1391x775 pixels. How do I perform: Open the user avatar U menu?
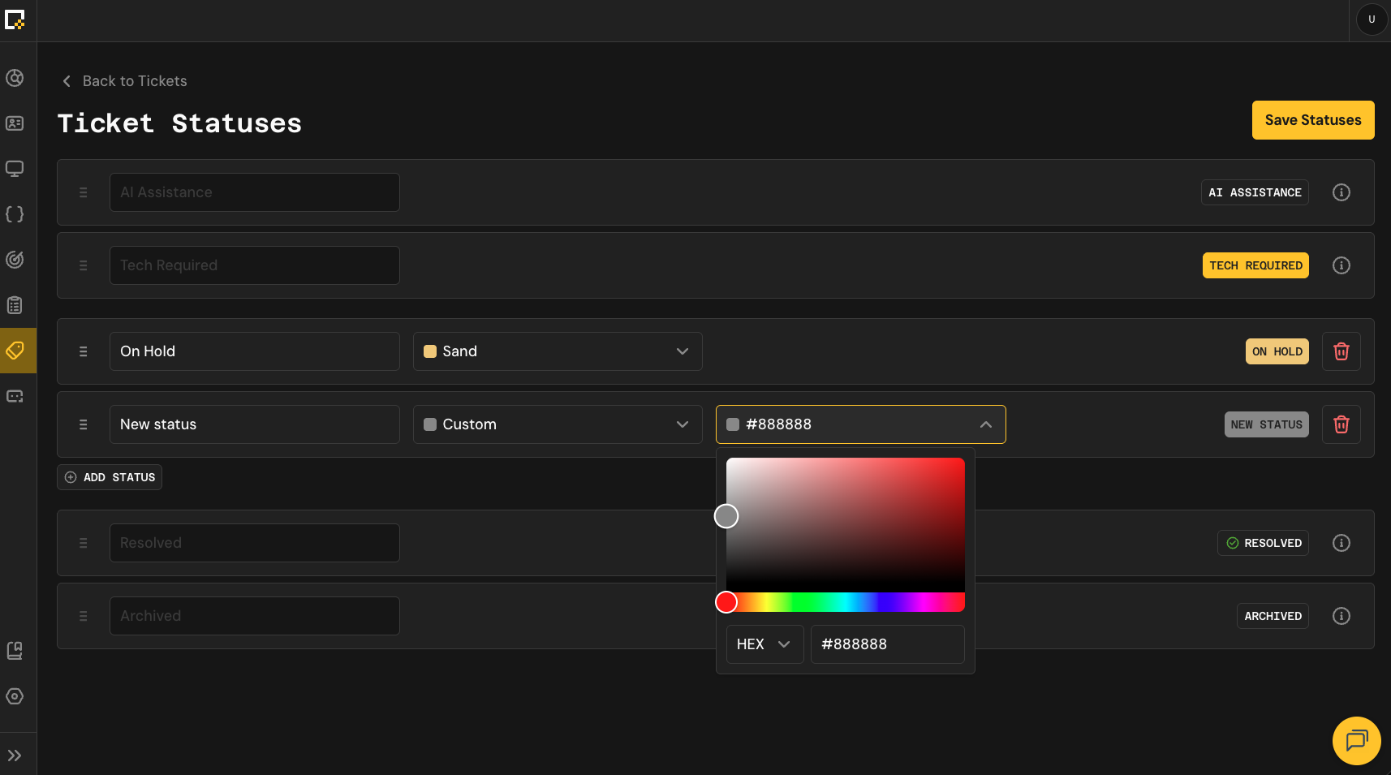[x=1372, y=19]
